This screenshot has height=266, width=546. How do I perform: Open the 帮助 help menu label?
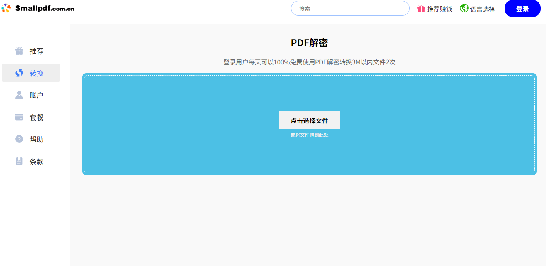point(36,139)
